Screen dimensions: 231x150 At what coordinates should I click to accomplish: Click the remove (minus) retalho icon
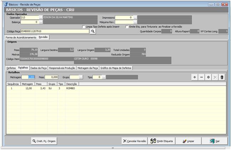point(201,77)
